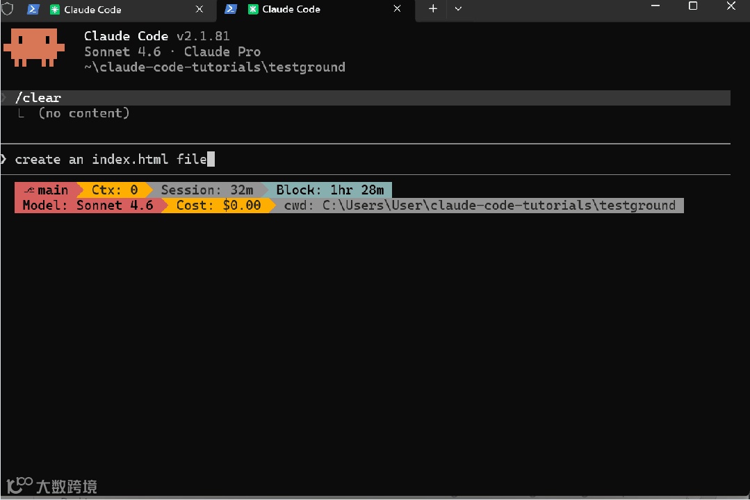The image size is (750, 500).
Task: Click PowerShell icon on first tab
Action: click(x=33, y=9)
